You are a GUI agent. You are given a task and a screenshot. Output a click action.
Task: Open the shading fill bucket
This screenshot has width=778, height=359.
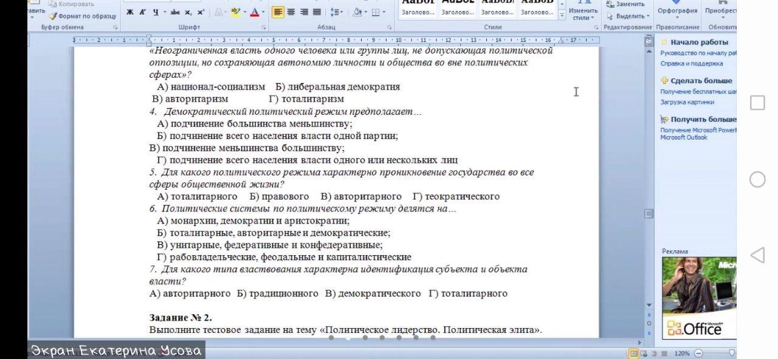click(x=357, y=12)
